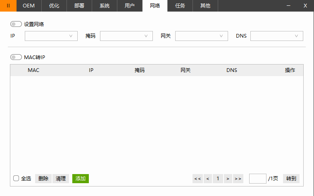Screen dimensions: 314x196
Task: Click the orange pause icon tab
Action: 8,6
